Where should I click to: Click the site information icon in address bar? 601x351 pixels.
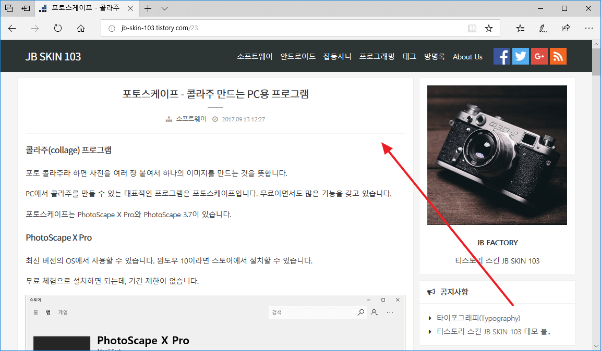point(112,28)
